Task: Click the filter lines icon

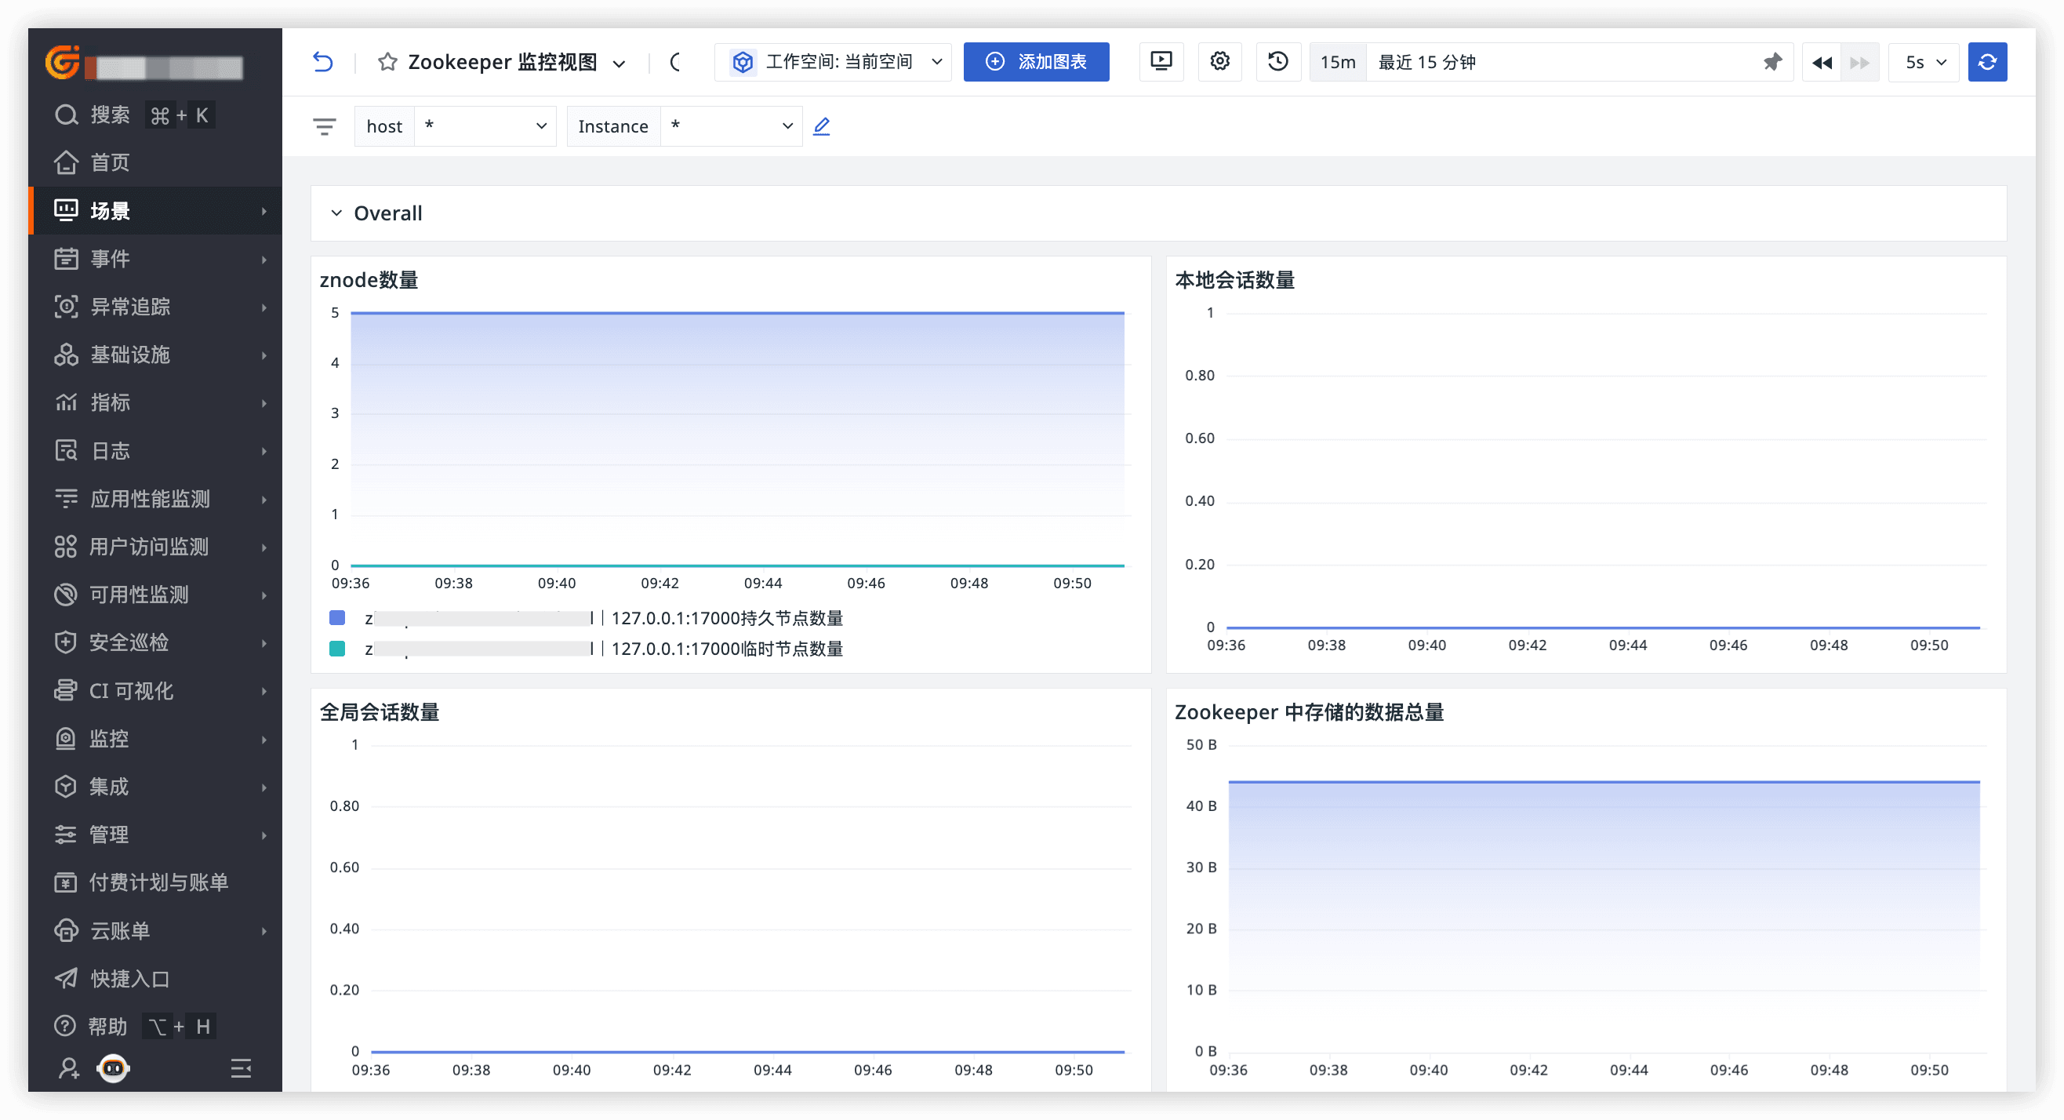Action: pyautogui.click(x=325, y=125)
